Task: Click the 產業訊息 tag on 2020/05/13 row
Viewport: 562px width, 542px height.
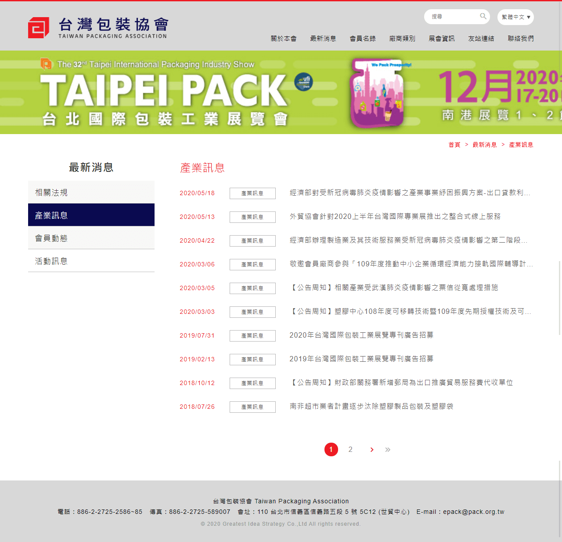Action: pyautogui.click(x=252, y=217)
